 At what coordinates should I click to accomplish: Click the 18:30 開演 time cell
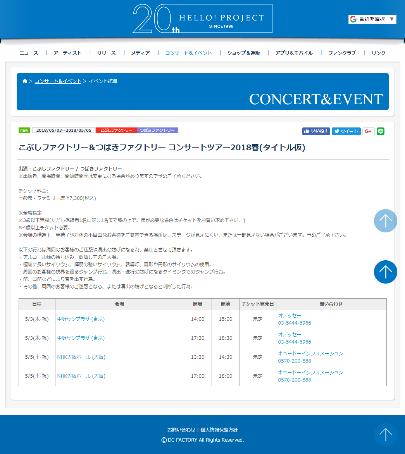pyautogui.click(x=226, y=338)
